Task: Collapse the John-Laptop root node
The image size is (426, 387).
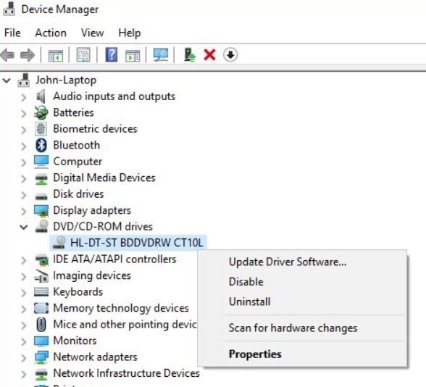Action: click(x=7, y=80)
